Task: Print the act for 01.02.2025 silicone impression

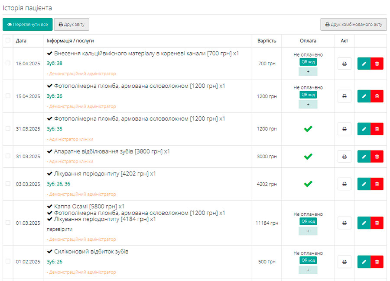Action: [344, 262]
